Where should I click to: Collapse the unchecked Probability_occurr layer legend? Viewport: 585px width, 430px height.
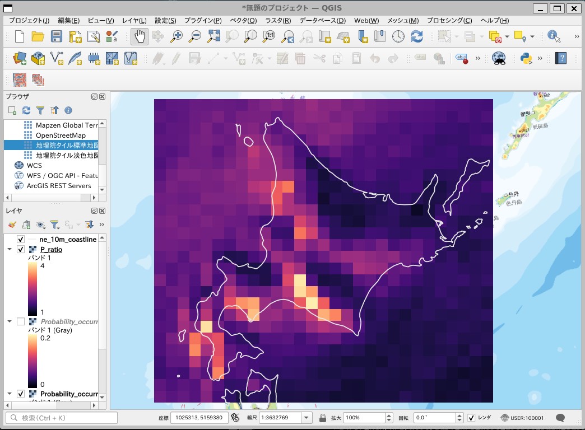click(x=10, y=321)
